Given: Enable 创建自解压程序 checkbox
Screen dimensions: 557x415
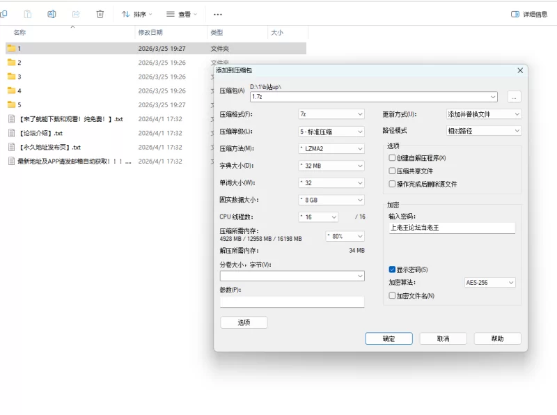Looking at the screenshot, I should pyautogui.click(x=392, y=158).
